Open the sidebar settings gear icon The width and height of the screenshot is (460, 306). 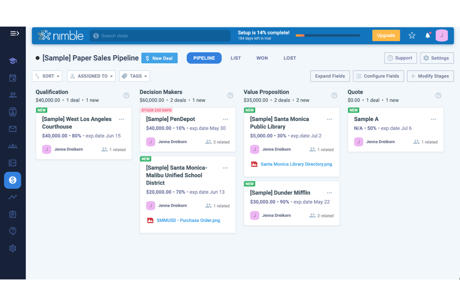(13, 248)
